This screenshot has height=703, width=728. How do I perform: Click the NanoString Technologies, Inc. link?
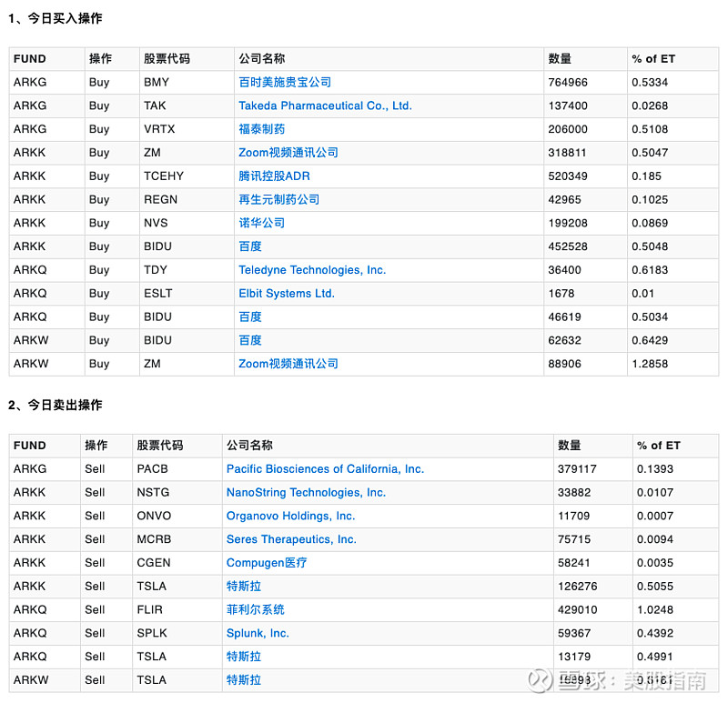tap(306, 492)
